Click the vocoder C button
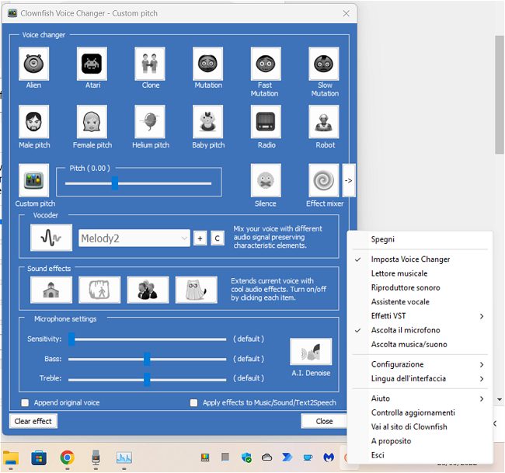The width and height of the screenshot is (505, 473). pos(218,238)
